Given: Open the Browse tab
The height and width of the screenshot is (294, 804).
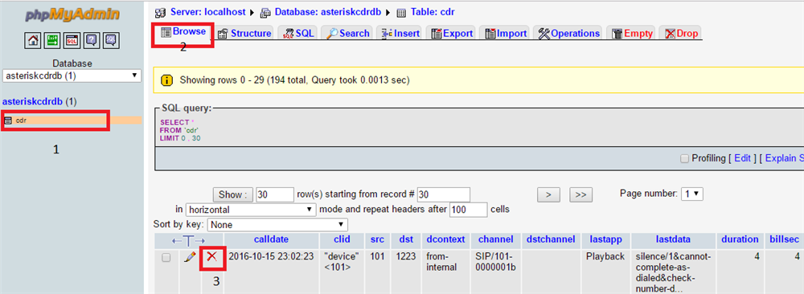Looking at the screenshot, I should [183, 31].
